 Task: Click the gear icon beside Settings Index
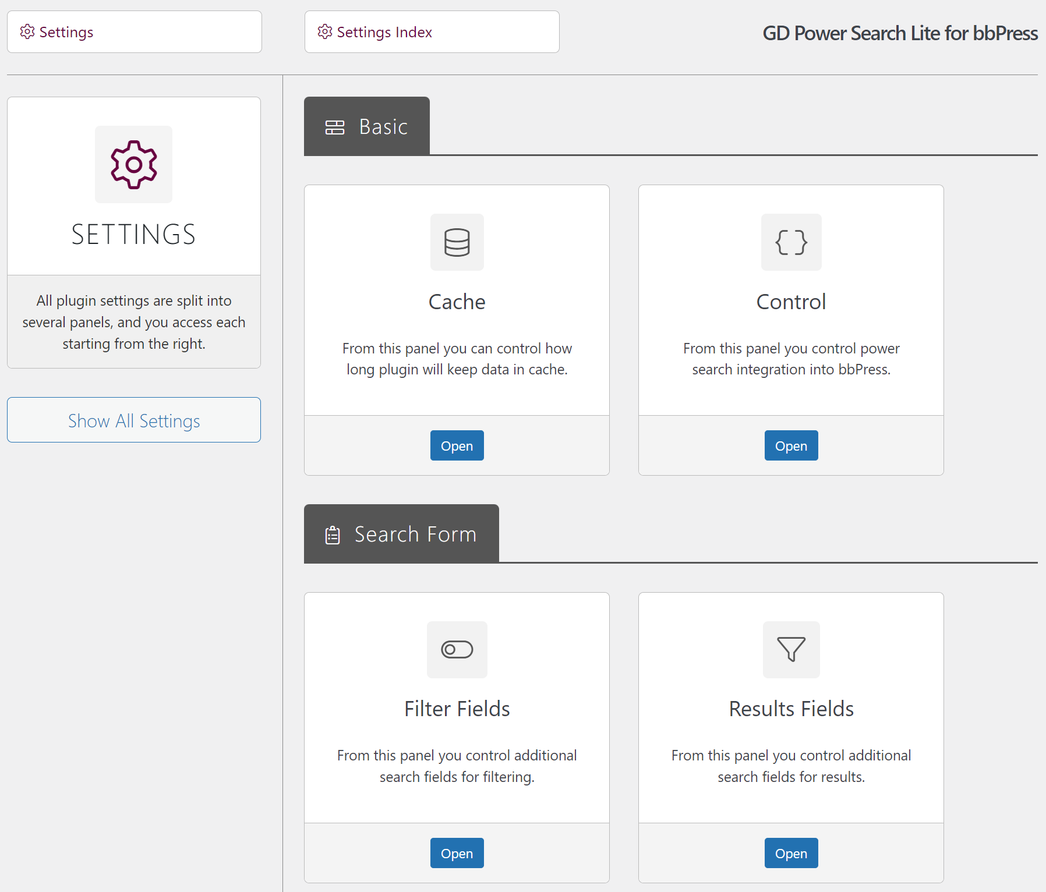coord(325,32)
